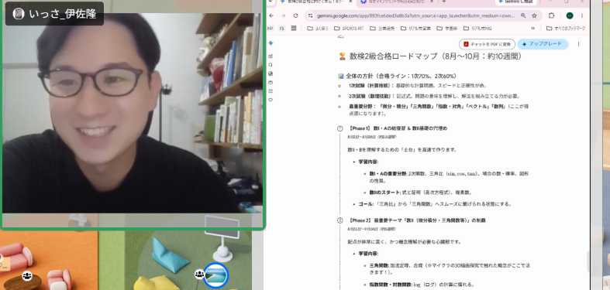610x290 pixels.
Task: Close the 数検2級合格 tab
Action: pos(350,2)
